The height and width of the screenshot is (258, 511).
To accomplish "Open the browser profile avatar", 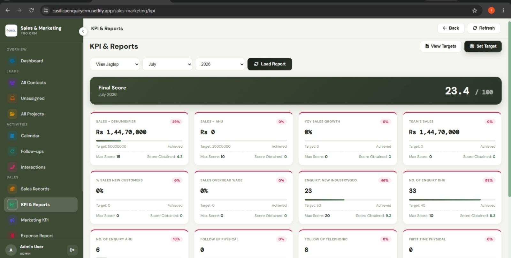I will [492, 11].
